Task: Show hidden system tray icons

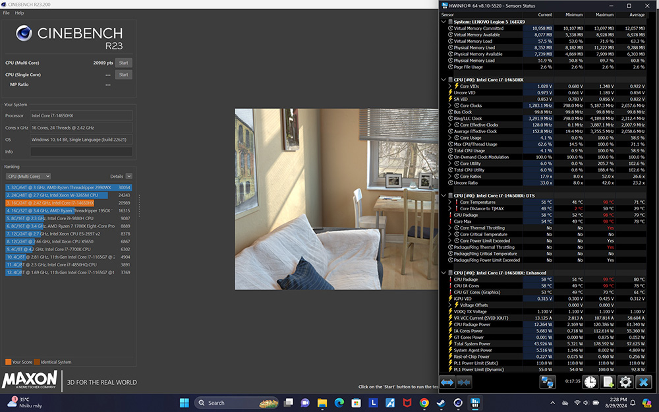Action: 552,403
